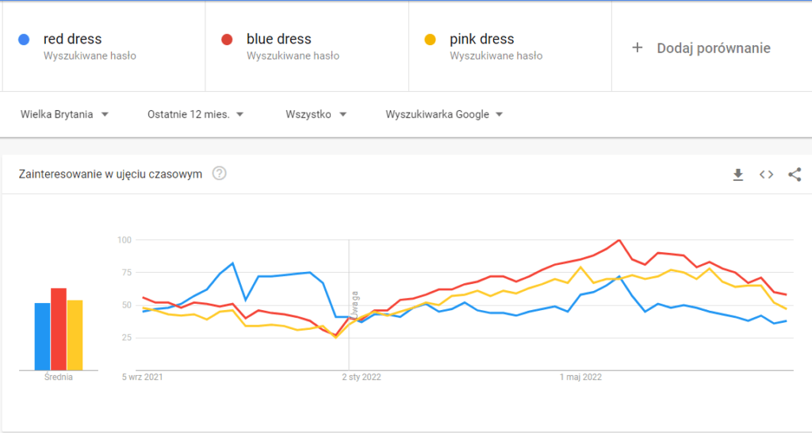Click the plus icon to add comparison

637,48
